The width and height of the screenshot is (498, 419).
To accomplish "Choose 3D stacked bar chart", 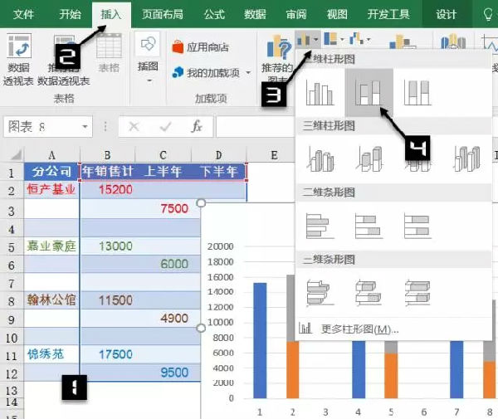I will pyautogui.click(x=369, y=293).
